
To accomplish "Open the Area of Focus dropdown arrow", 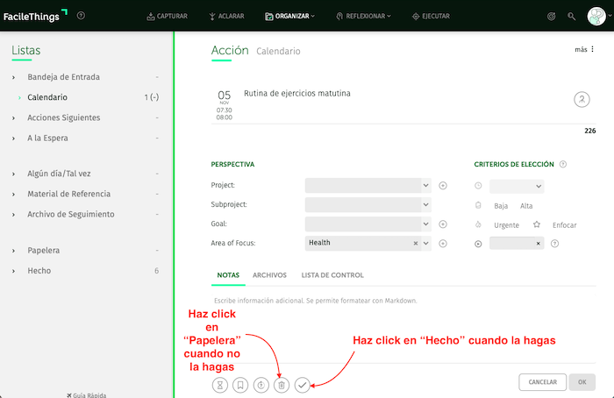I will pos(426,244).
